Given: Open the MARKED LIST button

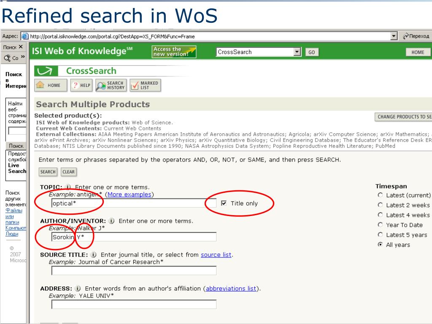Looking at the screenshot, I should pyautogui.click(x=145, y=85).
